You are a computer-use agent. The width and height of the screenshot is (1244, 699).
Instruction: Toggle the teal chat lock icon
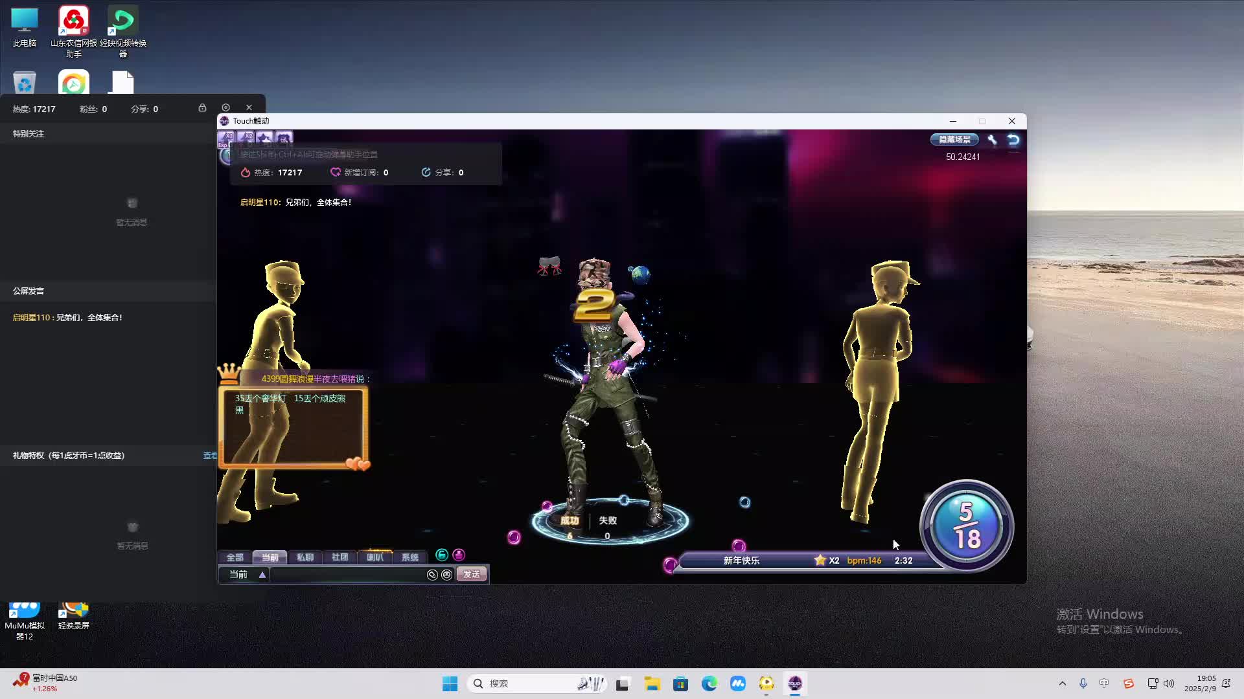(x=442, y=555)
